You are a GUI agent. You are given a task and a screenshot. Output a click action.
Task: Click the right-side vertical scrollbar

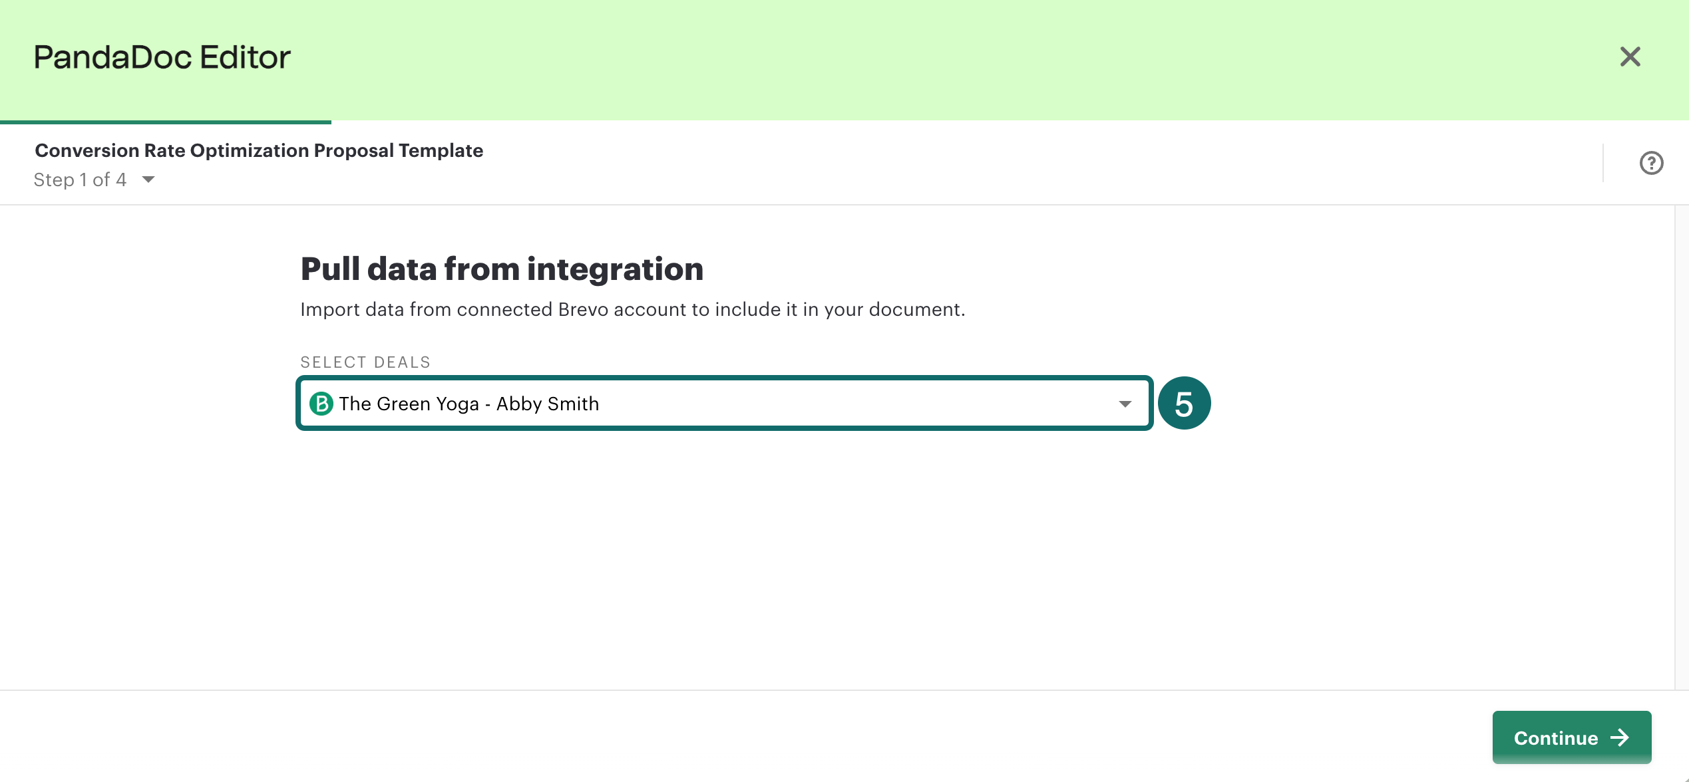[x=1681, y=446]
